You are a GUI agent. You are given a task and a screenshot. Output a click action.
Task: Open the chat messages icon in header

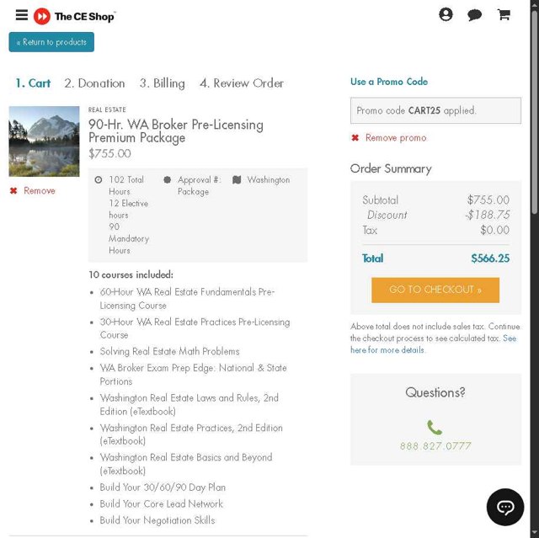coord(474,15)
